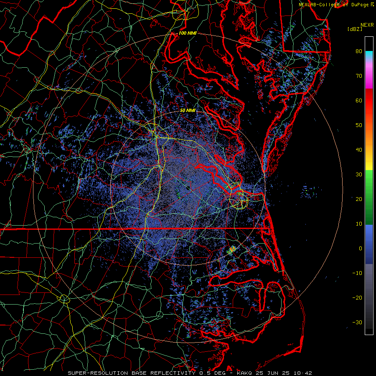
Task: Click the isolated offshore echo cluster east of the coast
Action: (x=310, y=192)
